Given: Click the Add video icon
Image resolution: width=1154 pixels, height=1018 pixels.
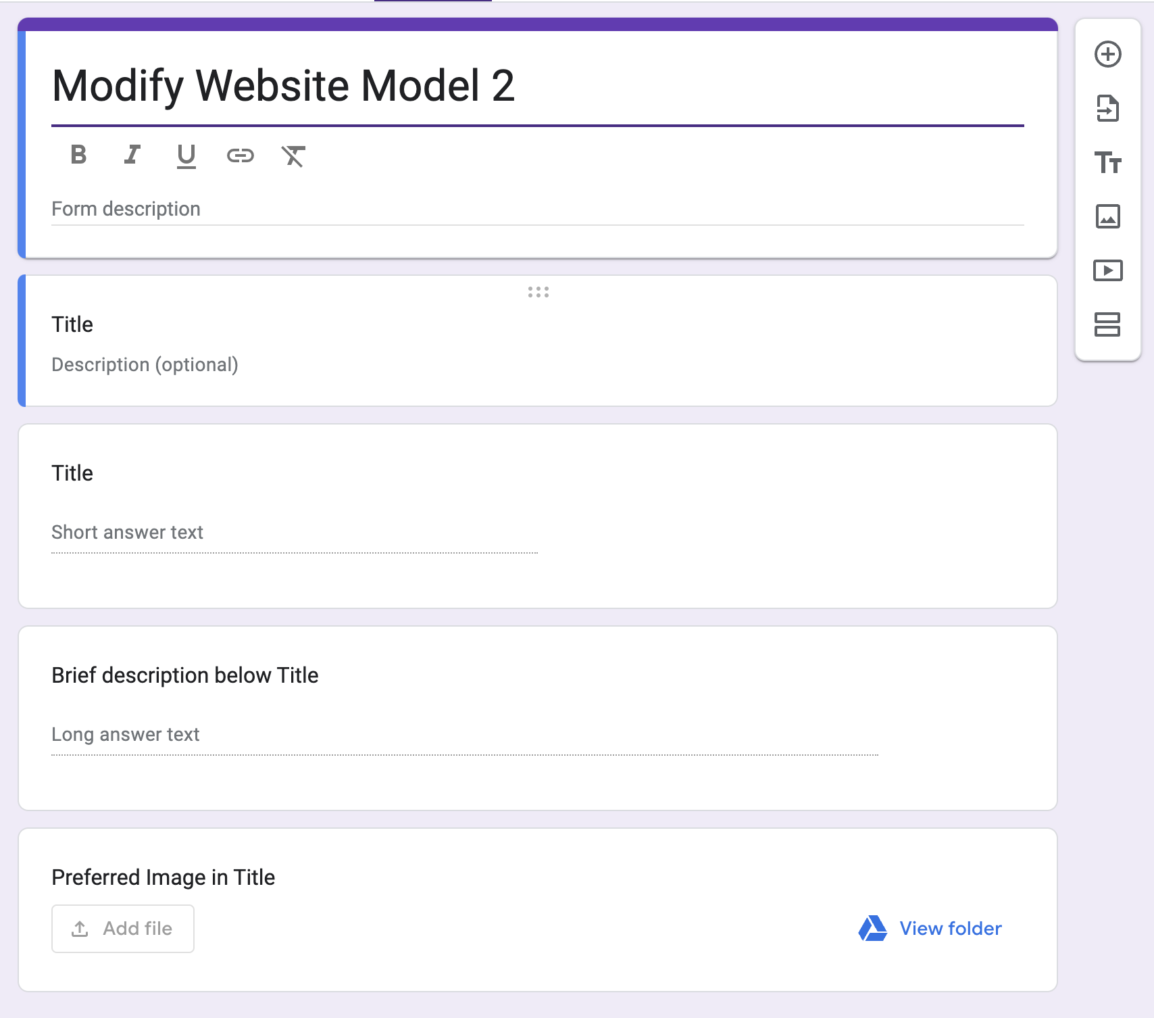Looking at the screenshot, I should (x=1107, y=270).
